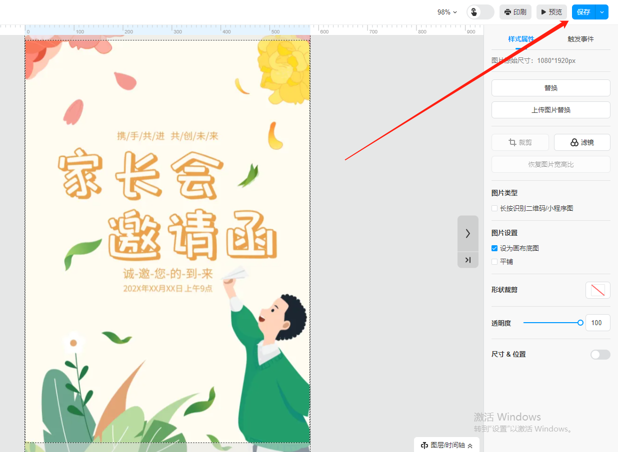Uncheck set as canvas background (设为画布底图)

tap(494, 248)
